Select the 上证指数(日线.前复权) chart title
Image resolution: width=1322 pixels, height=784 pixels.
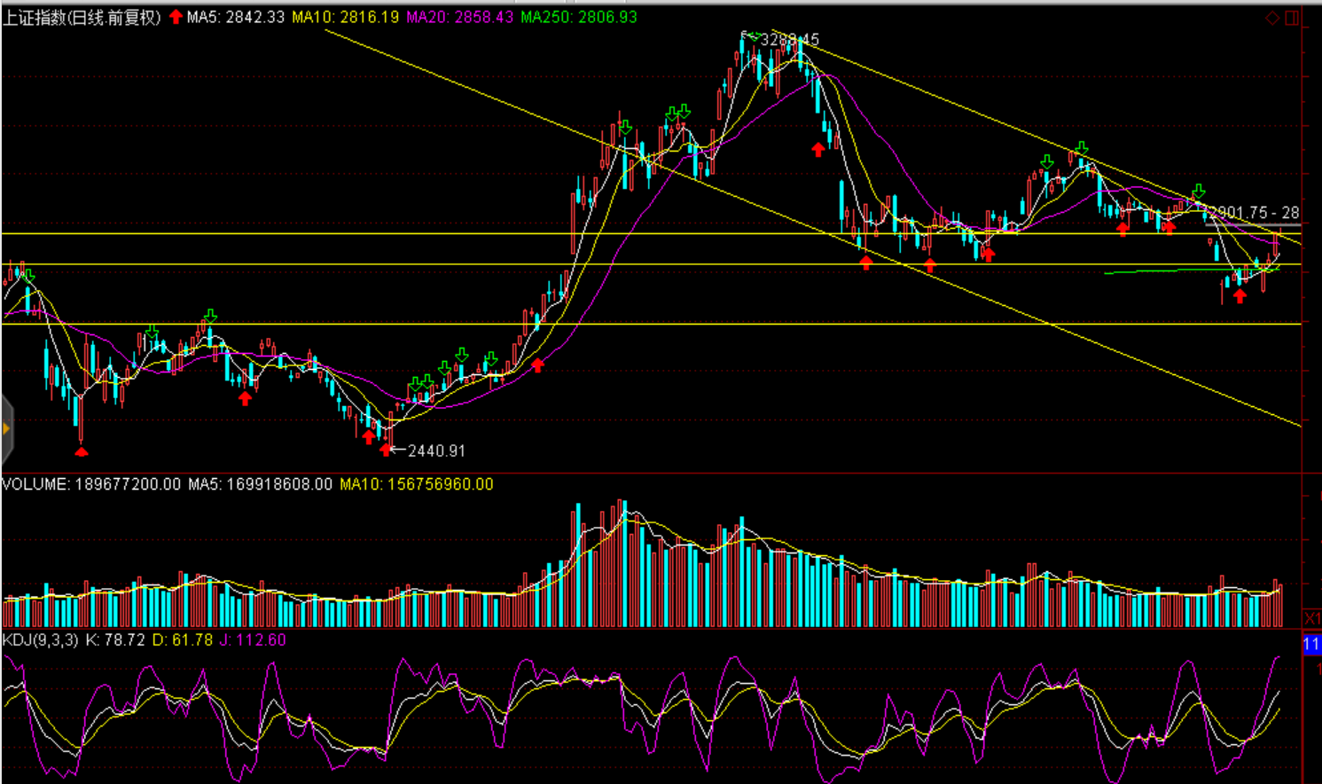82,17
